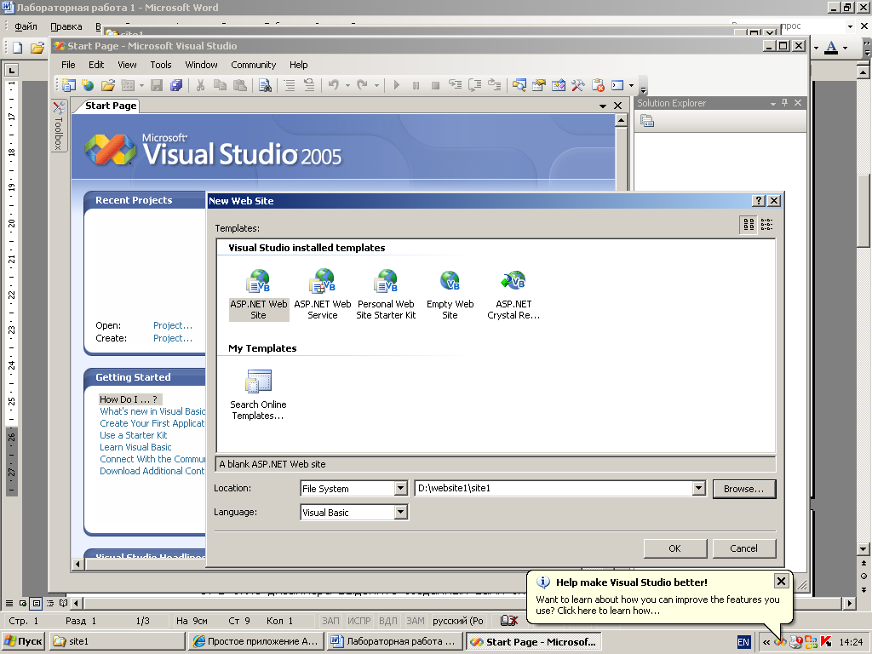Click the Redo arrow icon
The image size is (872, 654).
(x=362, y=85)
